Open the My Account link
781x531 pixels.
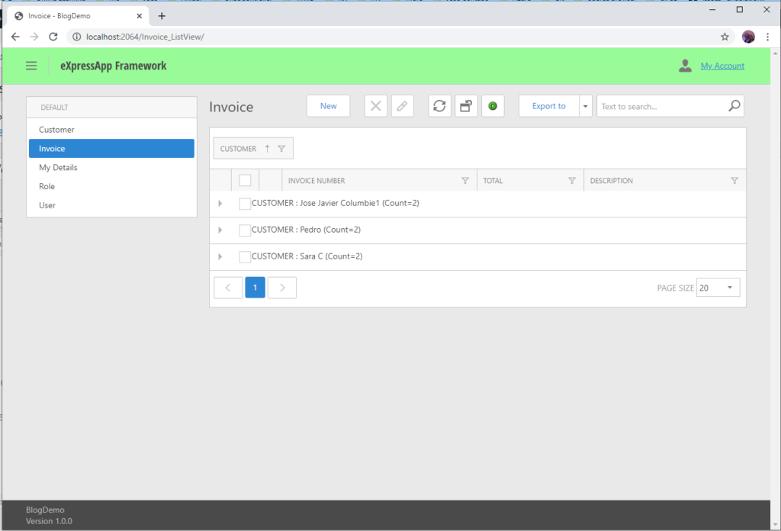click(x=722, y=66)
